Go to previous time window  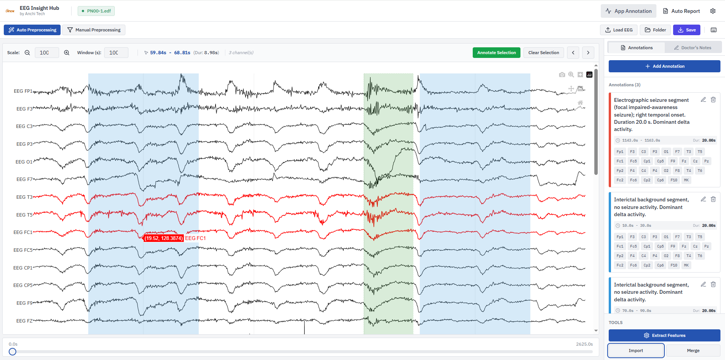(x=573, y=53)
